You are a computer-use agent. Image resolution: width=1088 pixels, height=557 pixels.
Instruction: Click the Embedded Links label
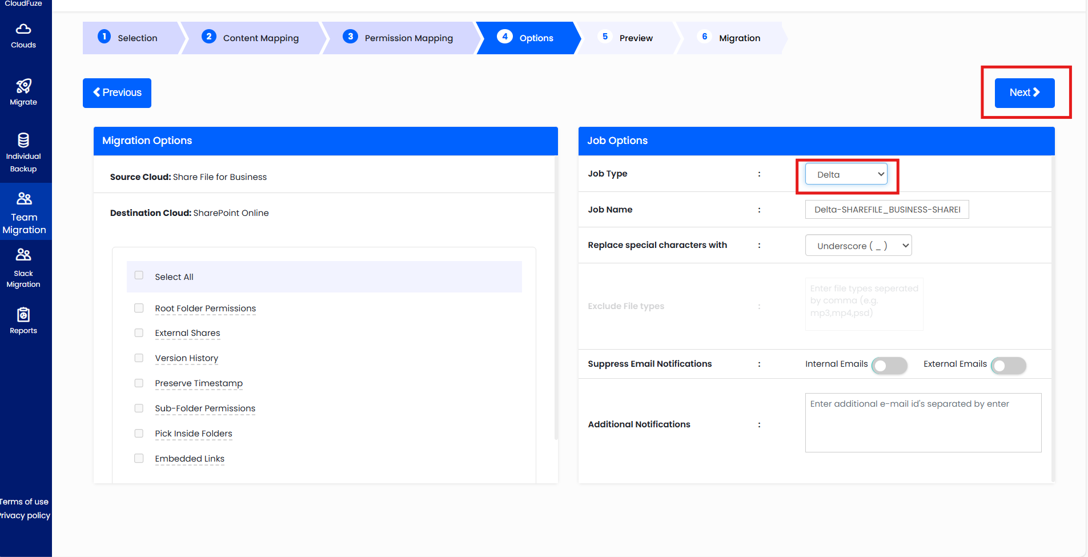(x=190, y=459)
